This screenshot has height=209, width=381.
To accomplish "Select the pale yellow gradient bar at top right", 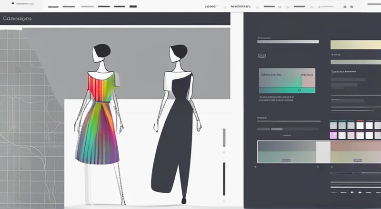I will click(355, 45).
